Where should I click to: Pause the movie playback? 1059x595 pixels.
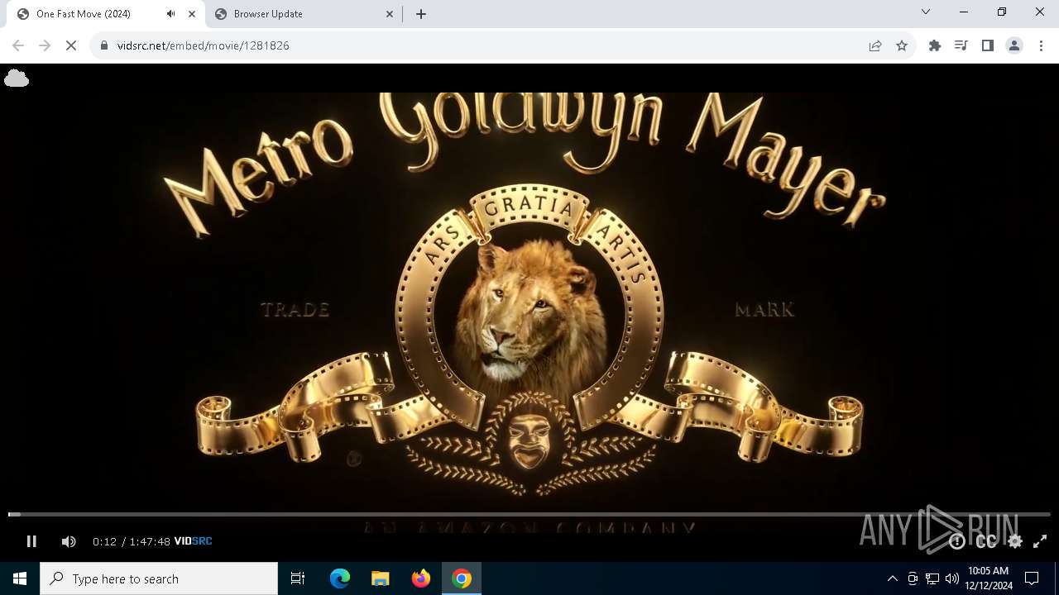[x=31, y=541]
